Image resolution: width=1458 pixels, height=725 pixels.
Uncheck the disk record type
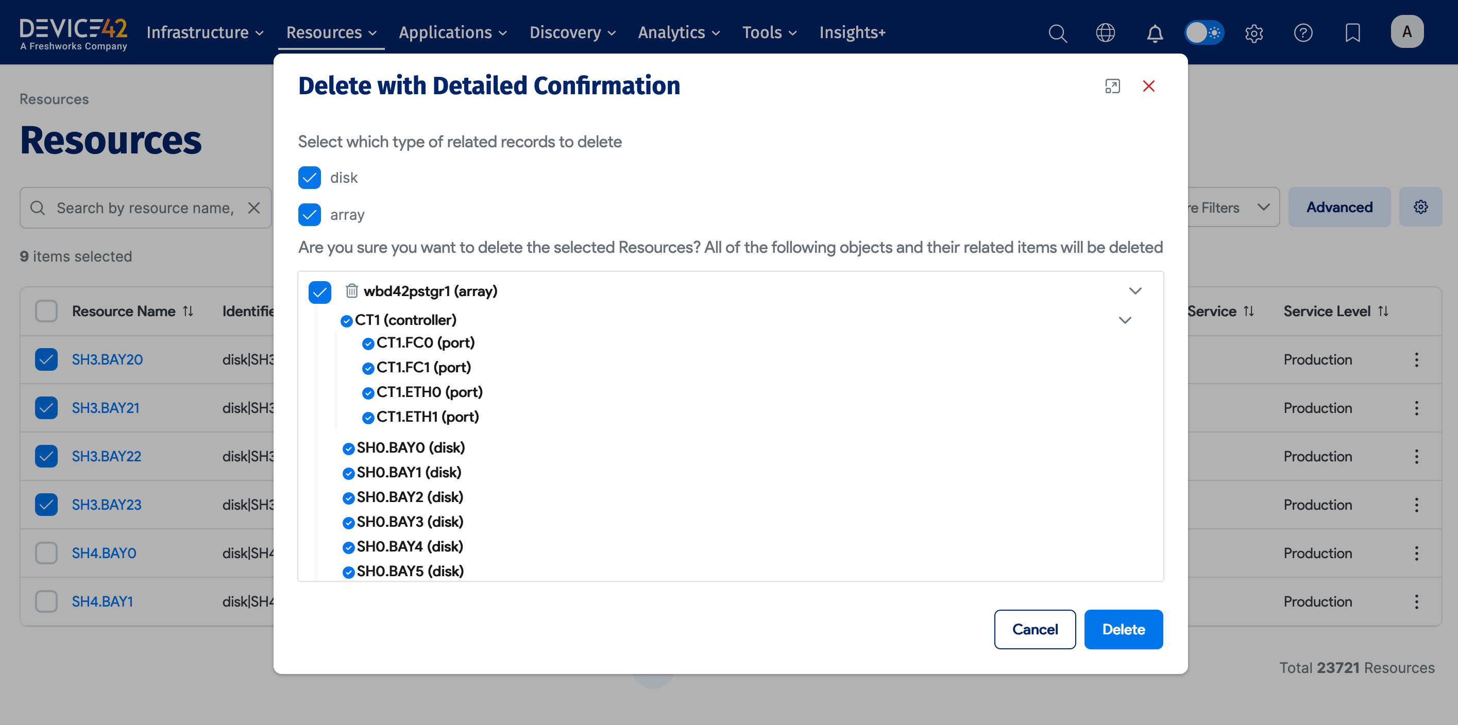[x=309, y=178]
